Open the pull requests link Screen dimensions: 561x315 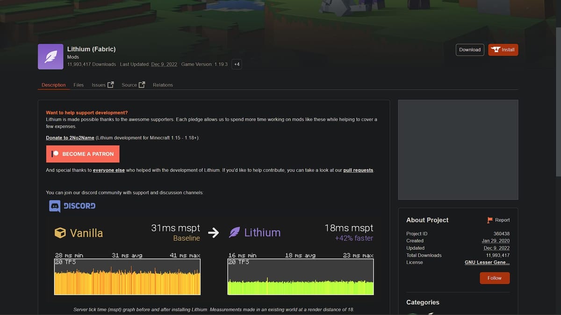click(x=358, y=170)
